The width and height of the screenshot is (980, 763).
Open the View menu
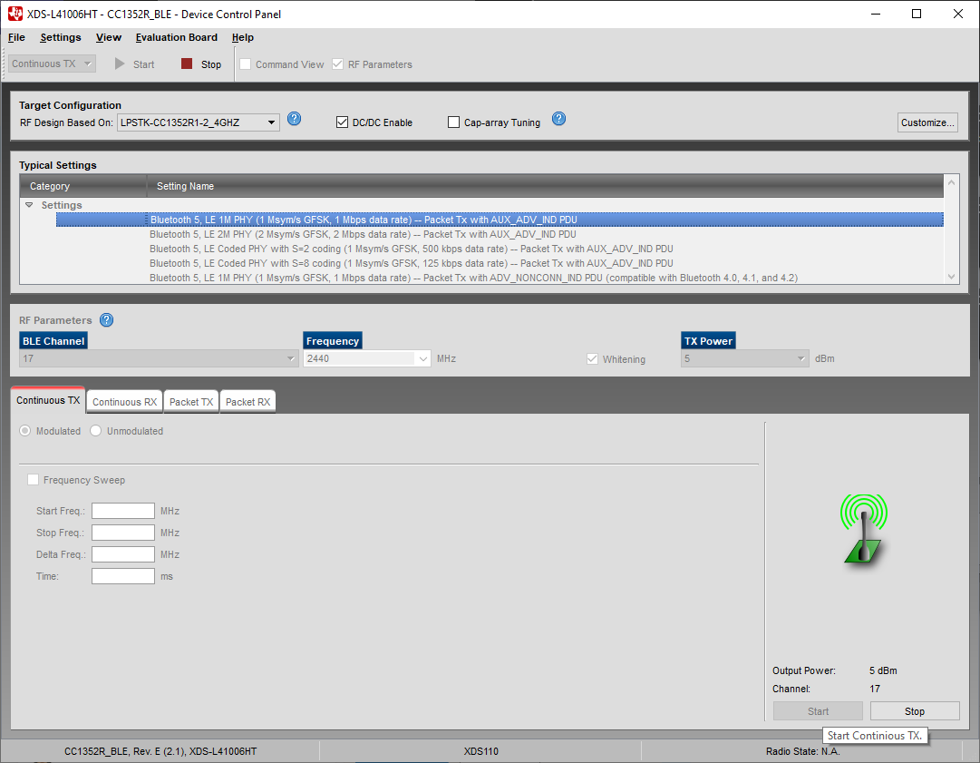point(109,37)
